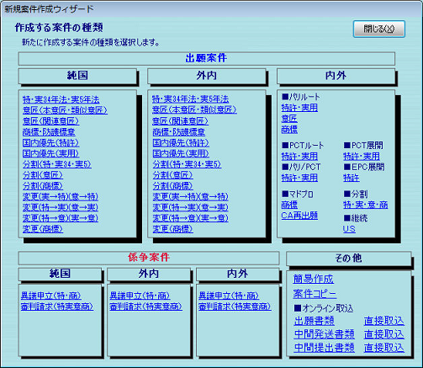The width and height of the screenshot is (423, 368).
Task: Click the 閉じる(X) button
Action: (x=379, y=29)
